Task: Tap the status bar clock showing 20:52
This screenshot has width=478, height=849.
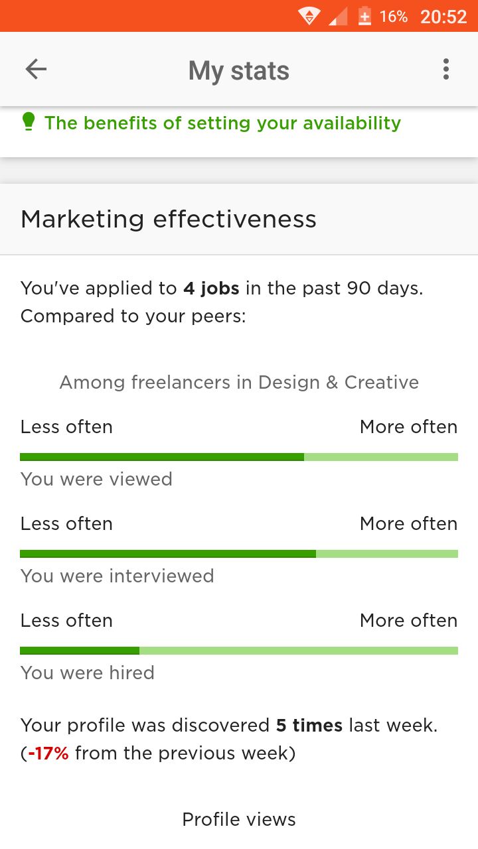Action: tap(443, 17)
